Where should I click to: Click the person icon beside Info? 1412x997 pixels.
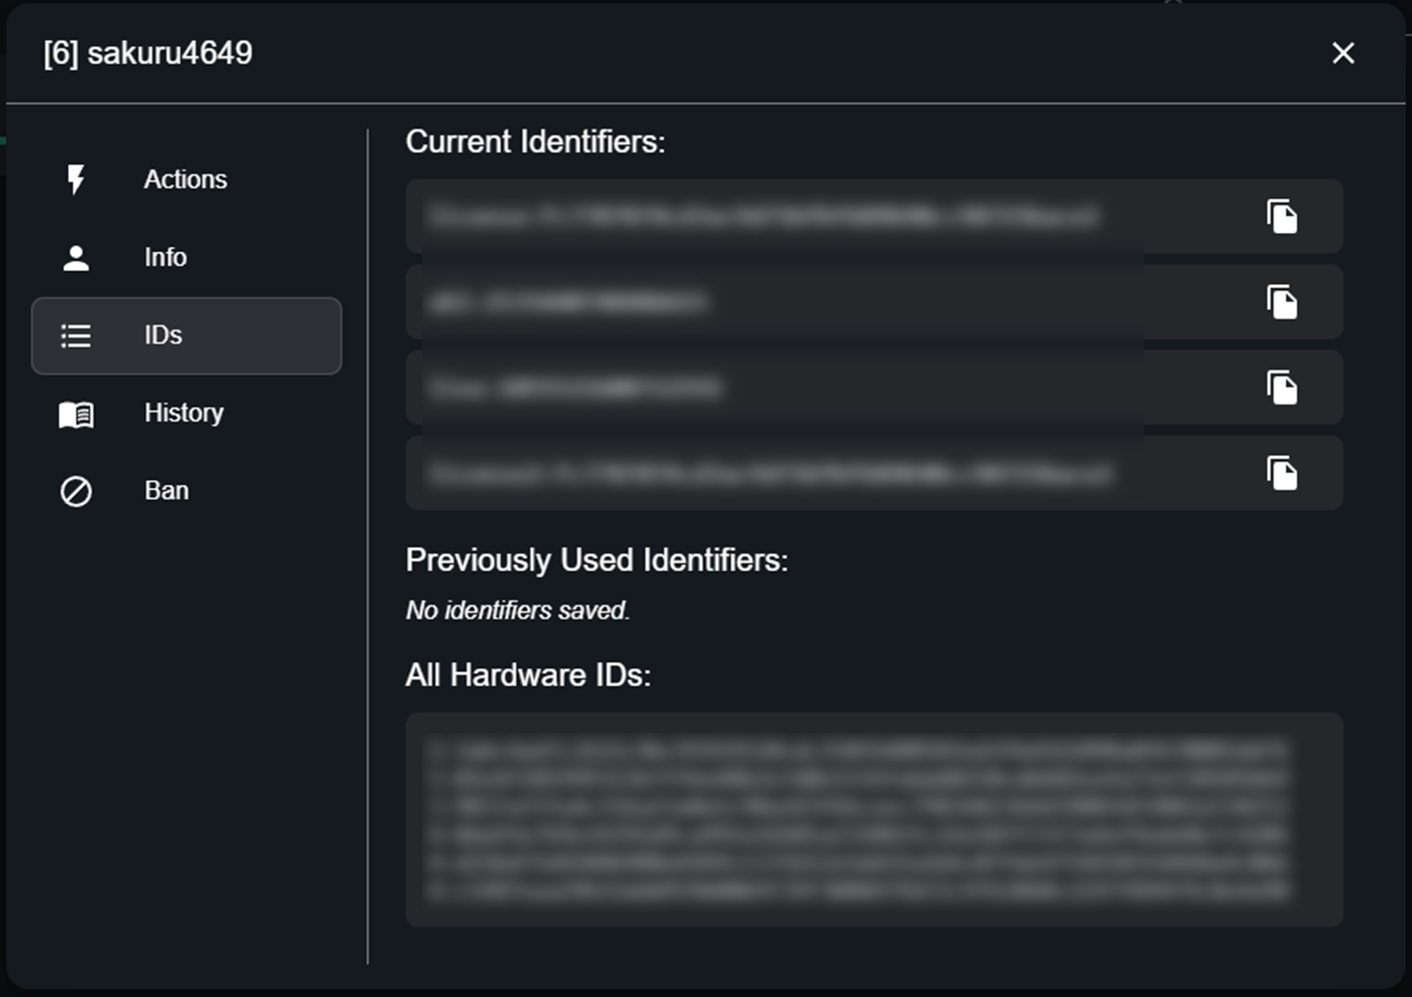coord(76,258)
